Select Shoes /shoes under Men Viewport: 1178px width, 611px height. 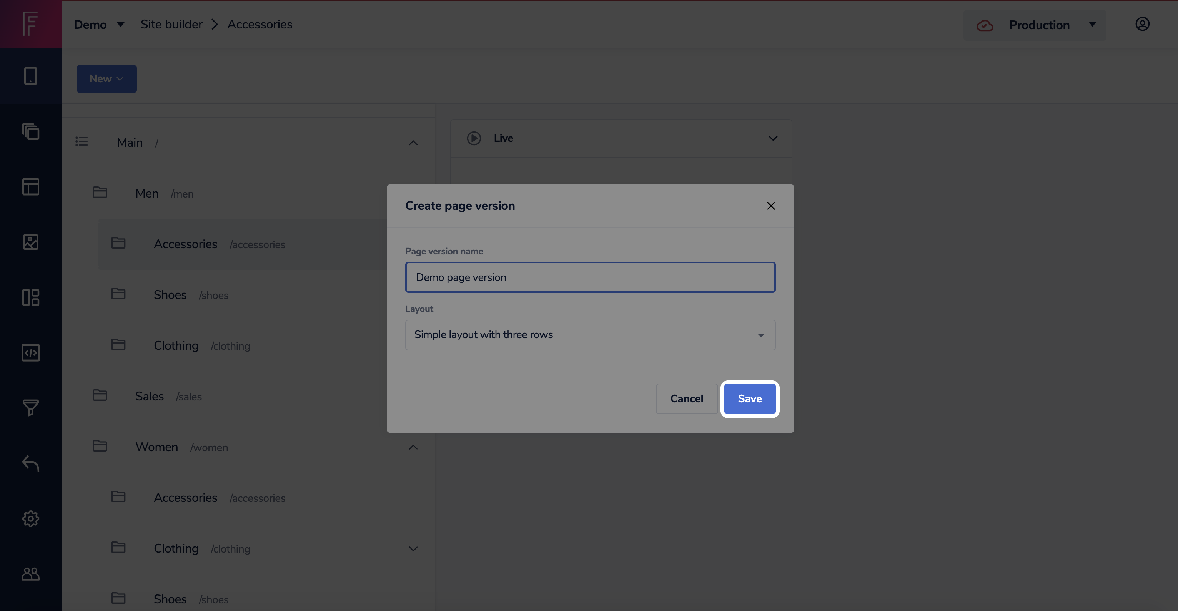tap(191, 295)
